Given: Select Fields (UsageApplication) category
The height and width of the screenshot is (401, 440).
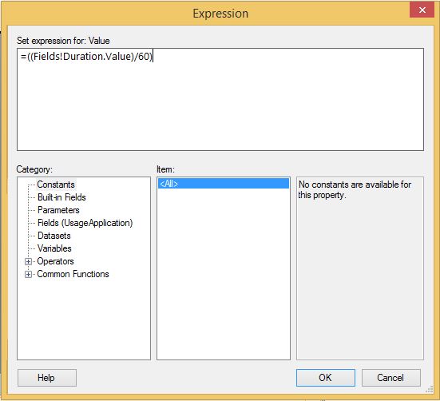Looking at the screenshot, I should tap(85, 223).
